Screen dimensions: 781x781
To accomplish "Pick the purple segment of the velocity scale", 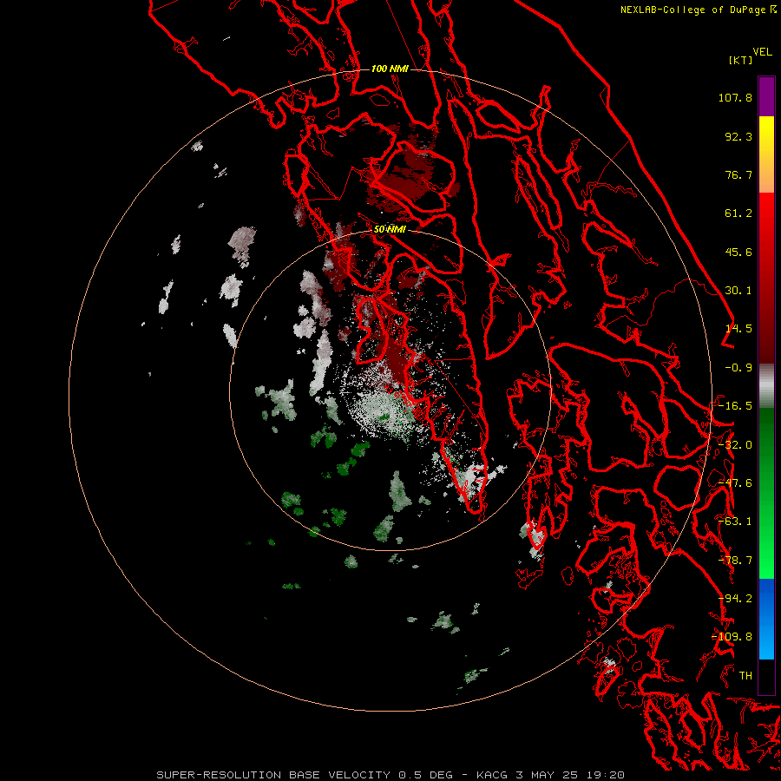I will pyautogui.click(x=766, y=96).
